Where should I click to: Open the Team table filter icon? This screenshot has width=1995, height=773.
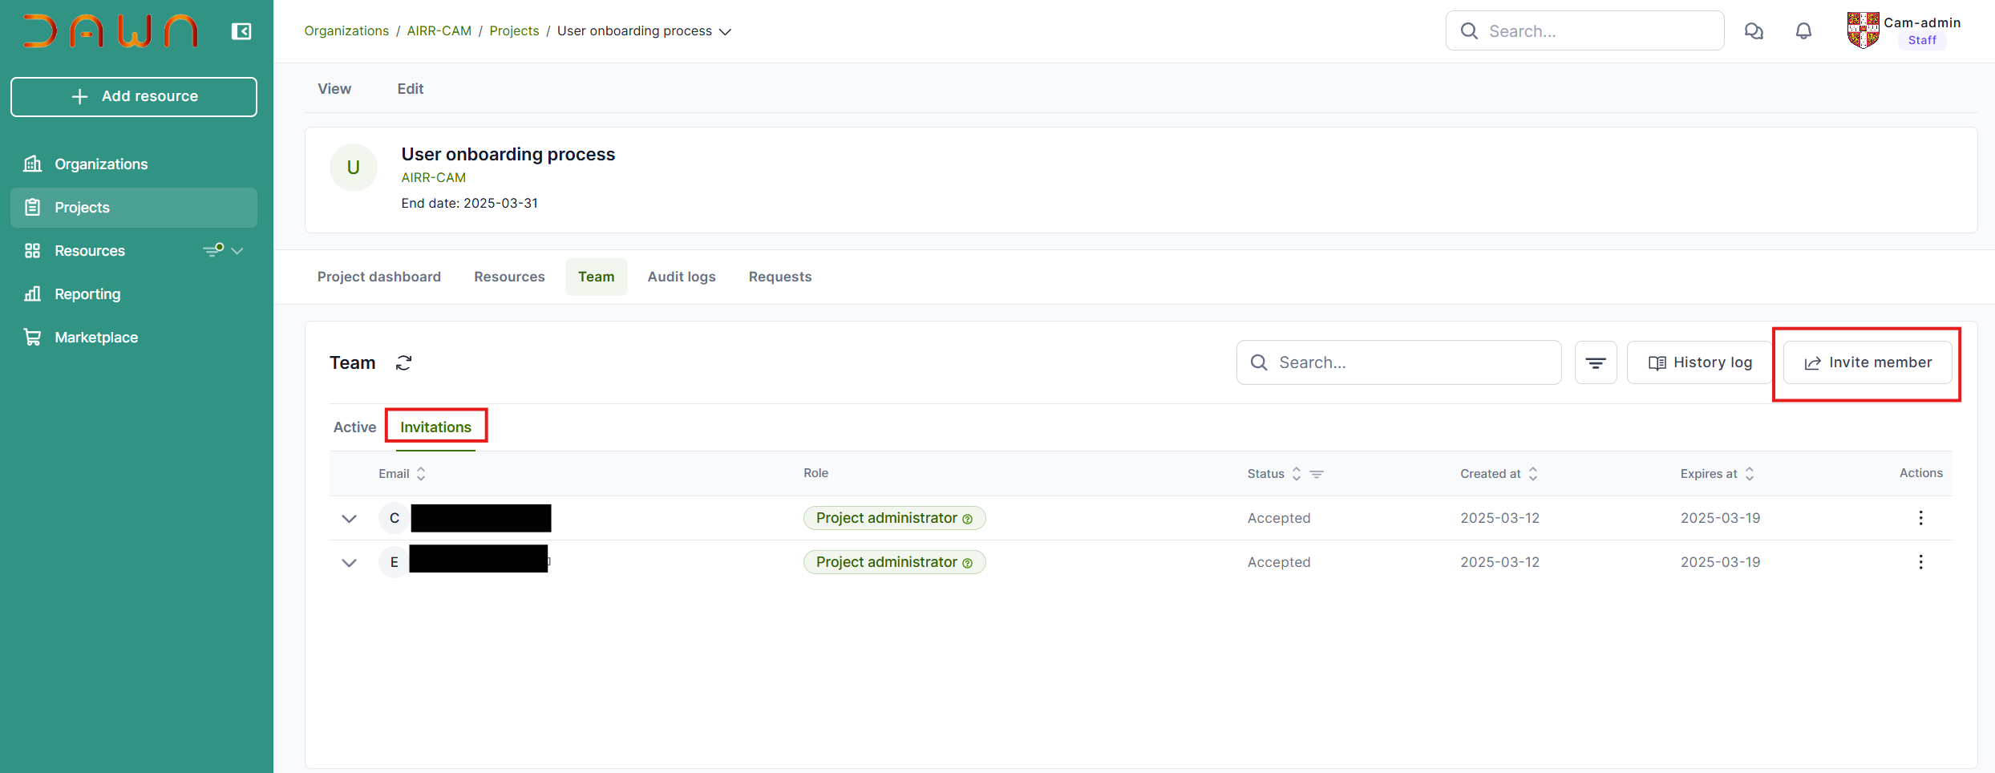pos(1595,363)
